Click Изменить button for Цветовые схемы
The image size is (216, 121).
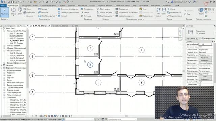pos(205,79)
